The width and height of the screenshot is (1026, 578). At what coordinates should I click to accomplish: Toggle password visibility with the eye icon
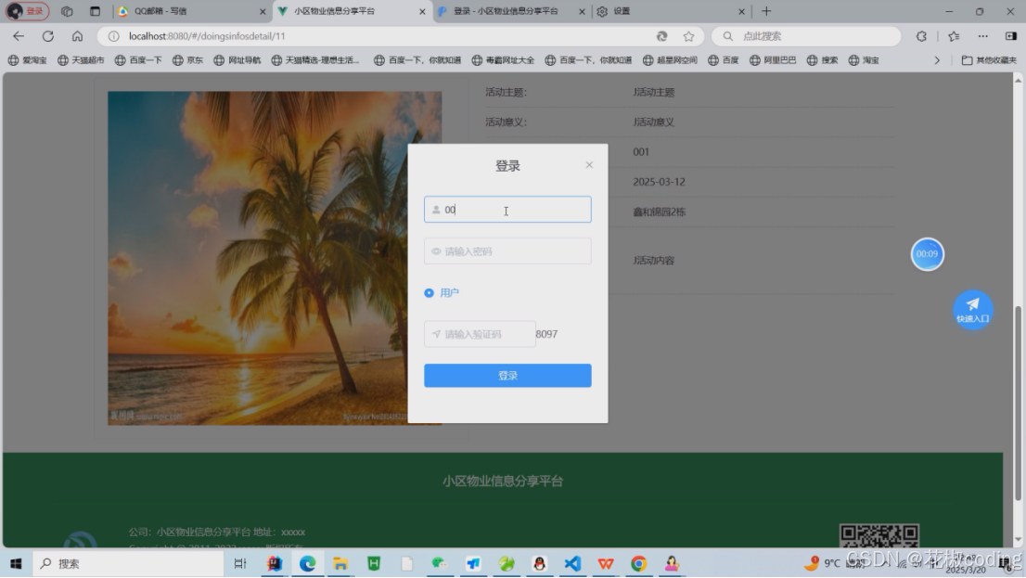436,250
